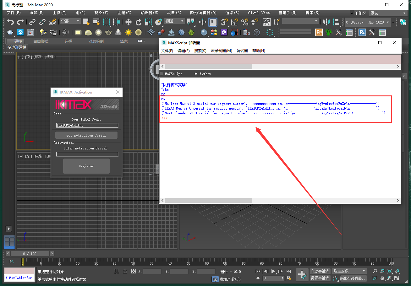This screenshot has width=411, height=286.
Task: Toggle Window/Crossing selection mode
Action: click(117, 22)
